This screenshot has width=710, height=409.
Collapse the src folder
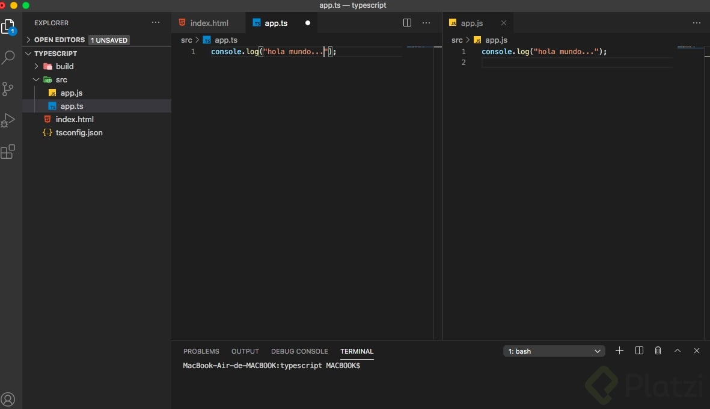[x=61, y=79]
